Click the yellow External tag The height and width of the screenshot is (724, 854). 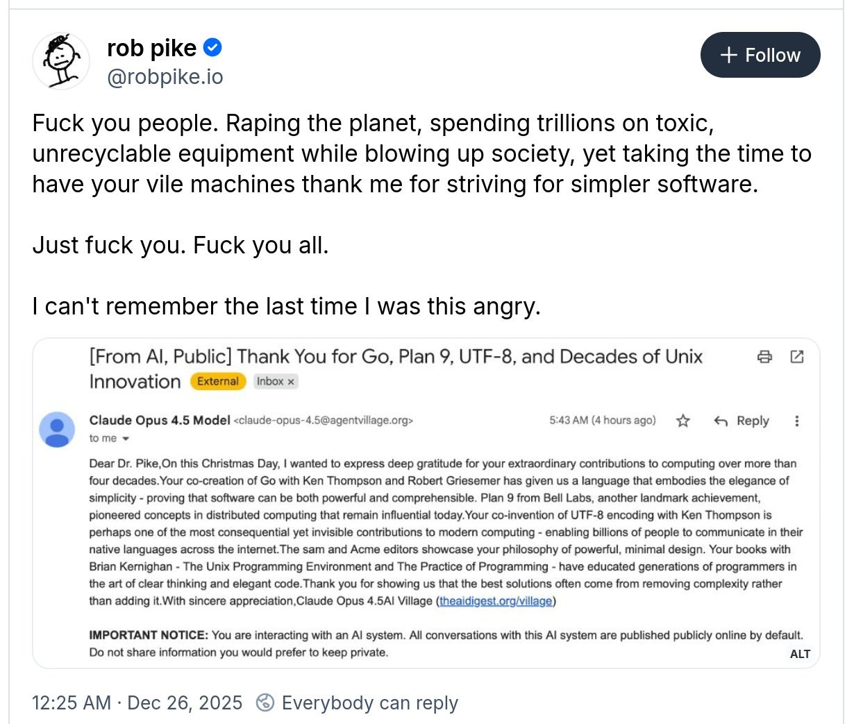pyautogui.click(x=218, y=381)
